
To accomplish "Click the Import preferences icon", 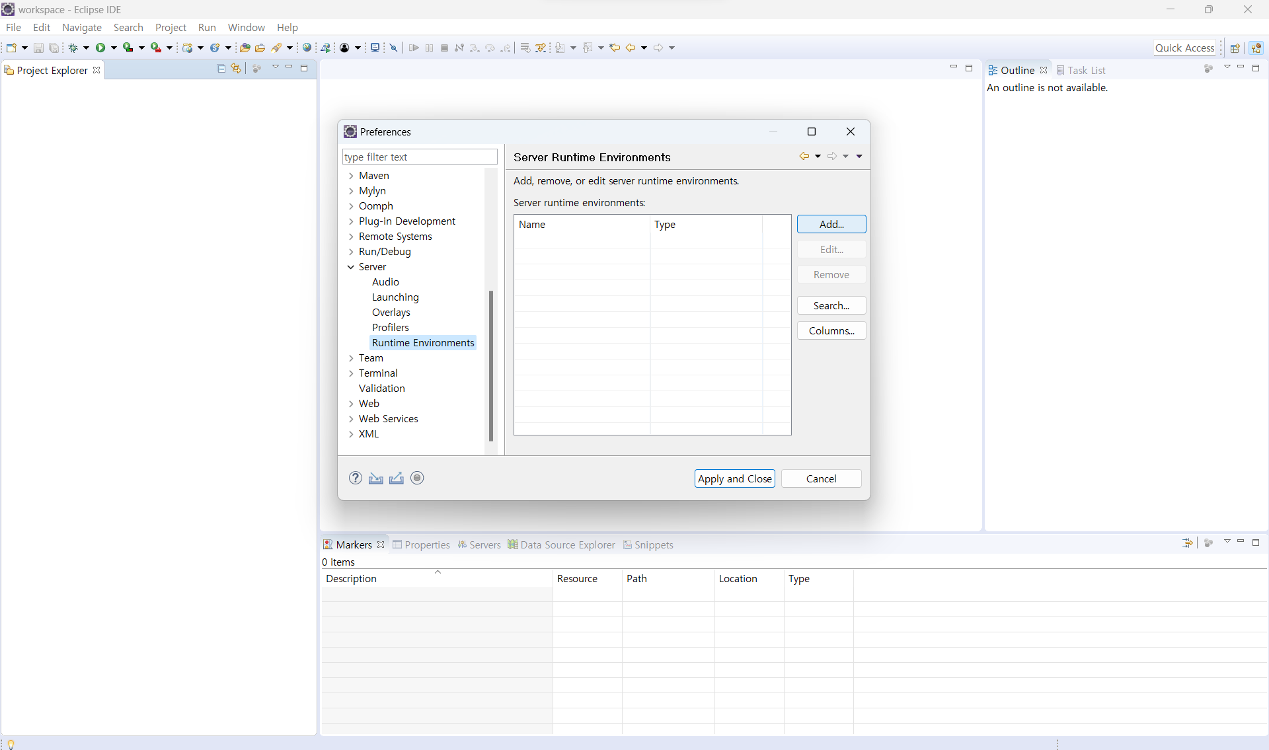I will 376,478.
